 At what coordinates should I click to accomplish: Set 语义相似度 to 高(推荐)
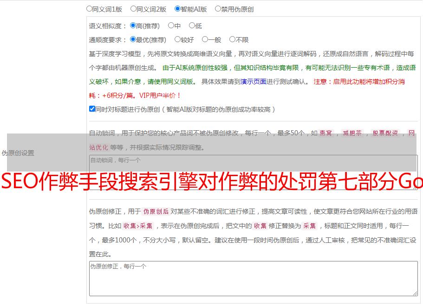pyautogui.click(x=133, y=25)
